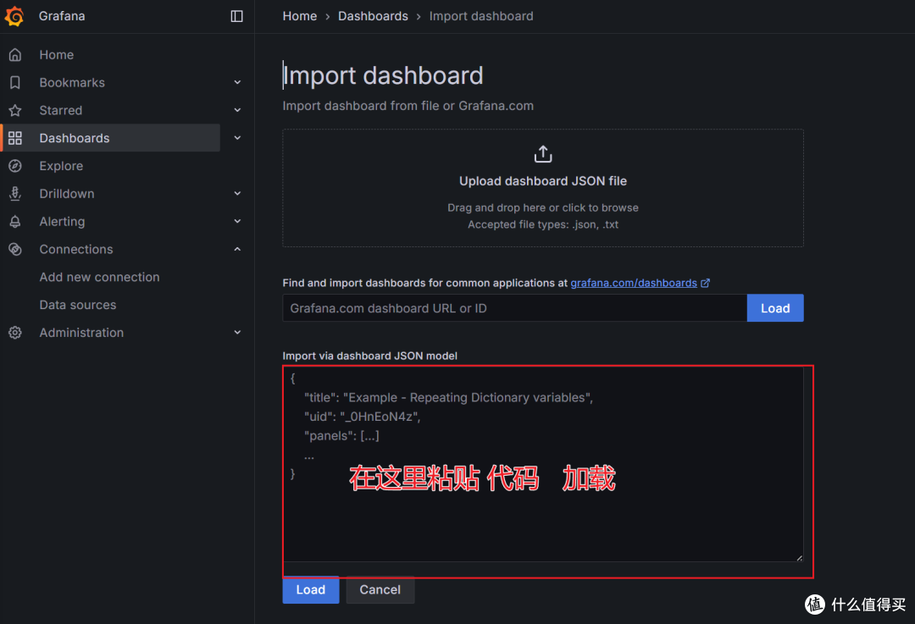Open the grafana.com/dashboards link
The width and height of the screenshot is (915, 624).
(634, 283)
